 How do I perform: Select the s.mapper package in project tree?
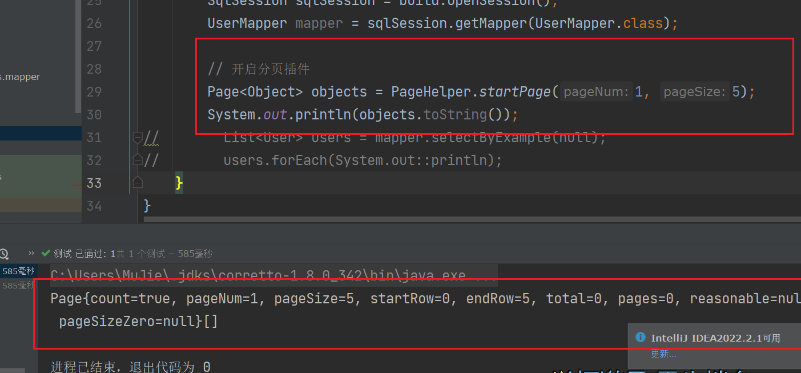(21, 77)
